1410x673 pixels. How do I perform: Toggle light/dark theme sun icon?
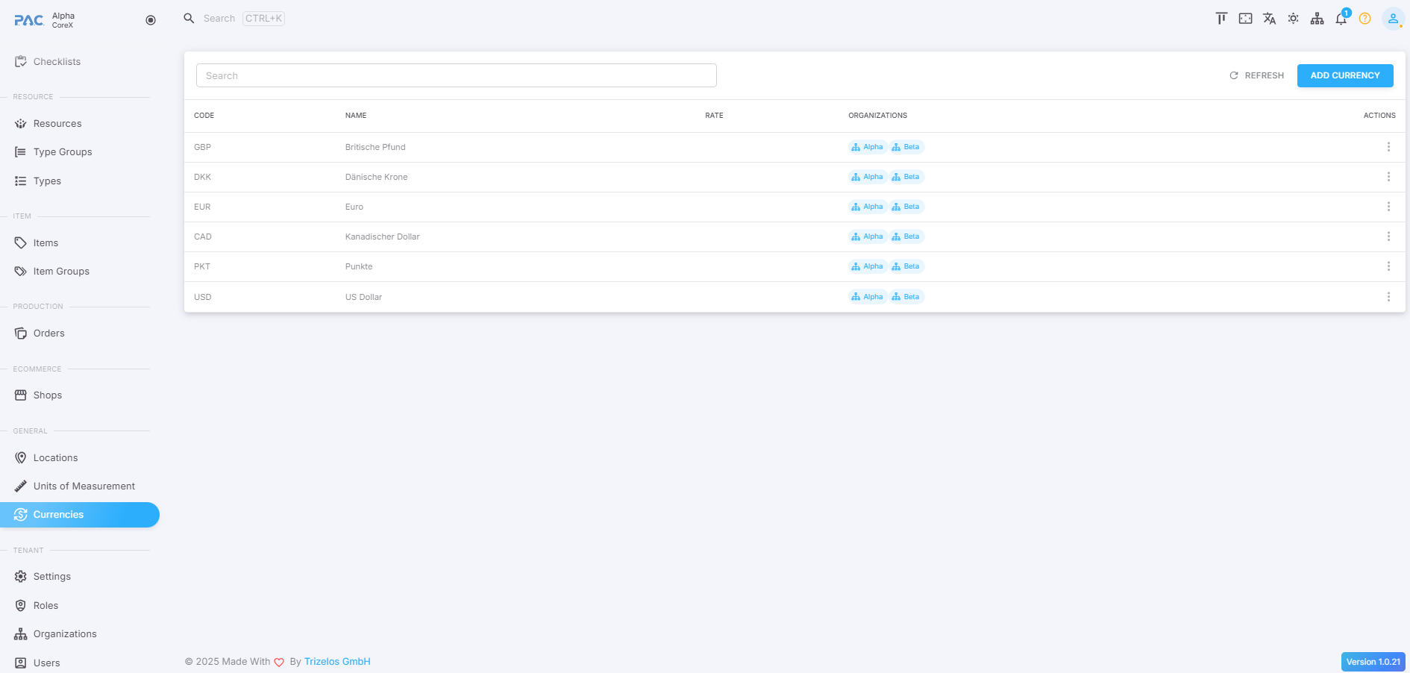pos(1293,19)
